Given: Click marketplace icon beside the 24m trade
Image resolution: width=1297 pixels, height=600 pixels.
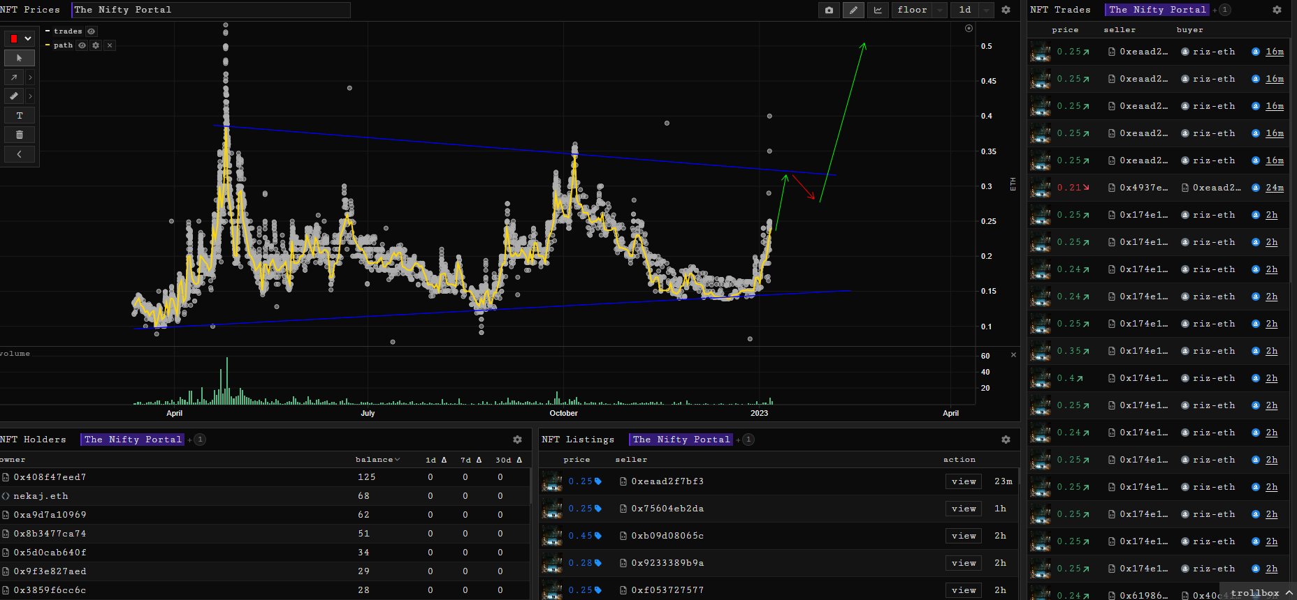Looking at the screenshot, I should tap(1256, 188).
